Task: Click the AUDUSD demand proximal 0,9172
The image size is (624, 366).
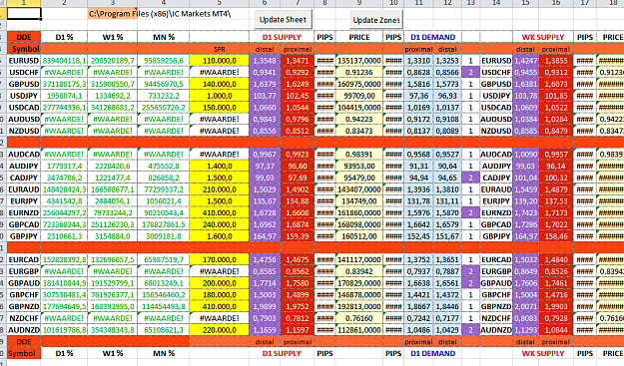Action: click(x=418, y=120)
